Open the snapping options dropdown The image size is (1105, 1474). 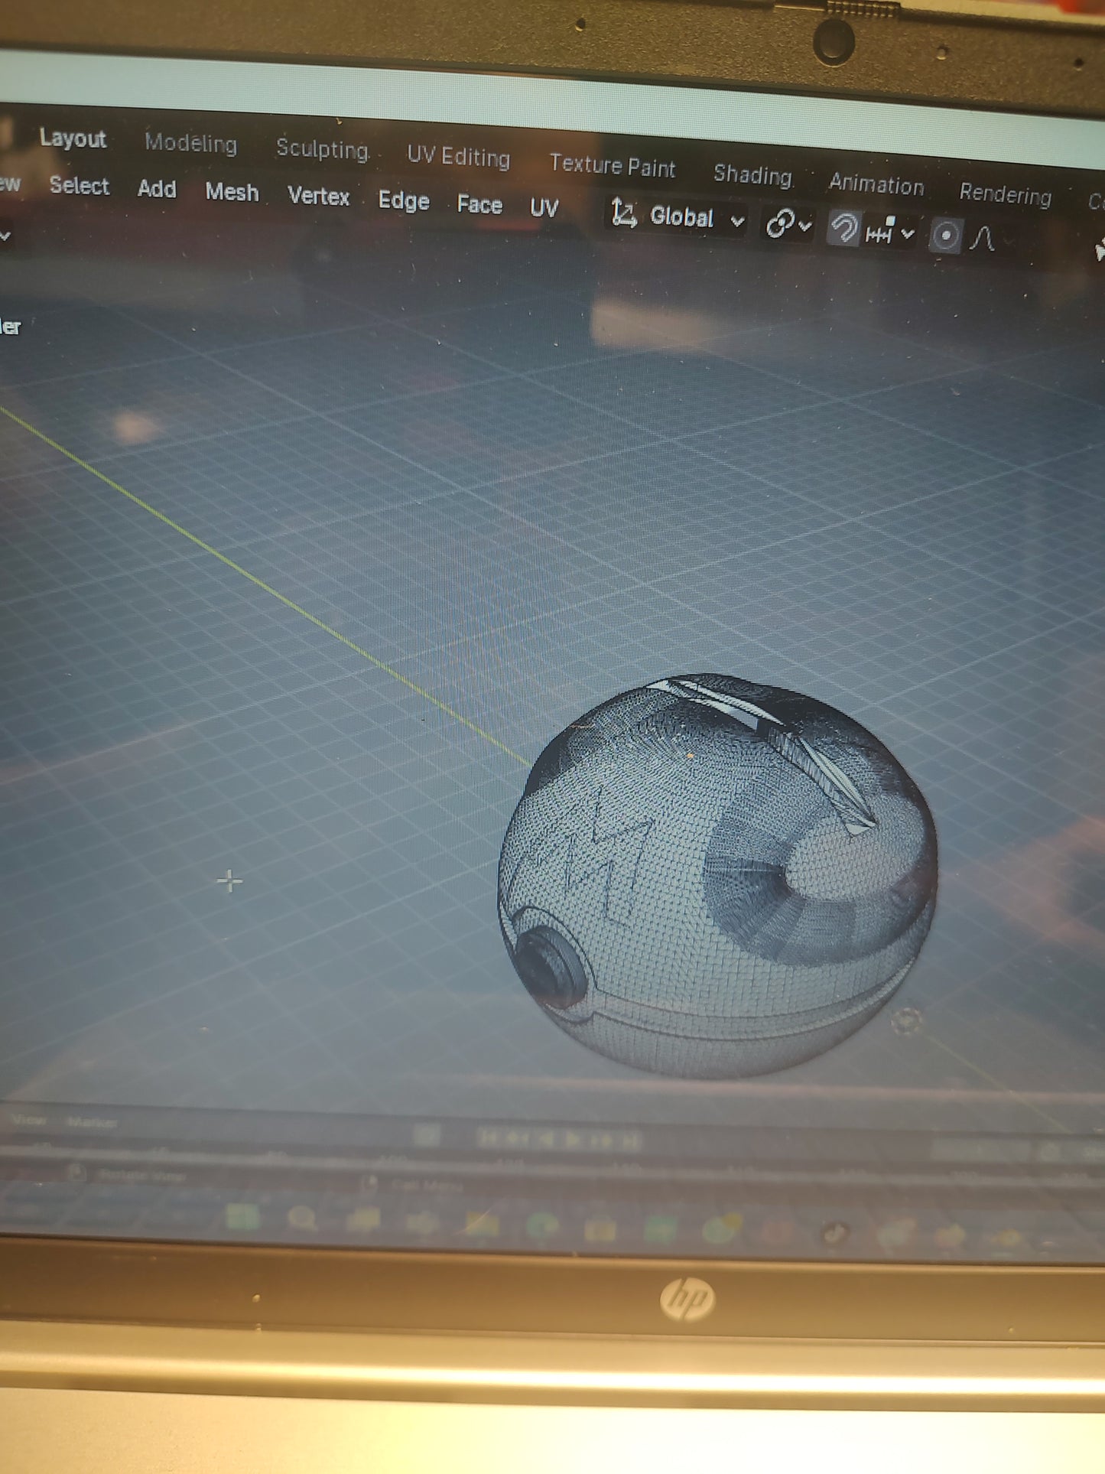click(x=890, y=231)
